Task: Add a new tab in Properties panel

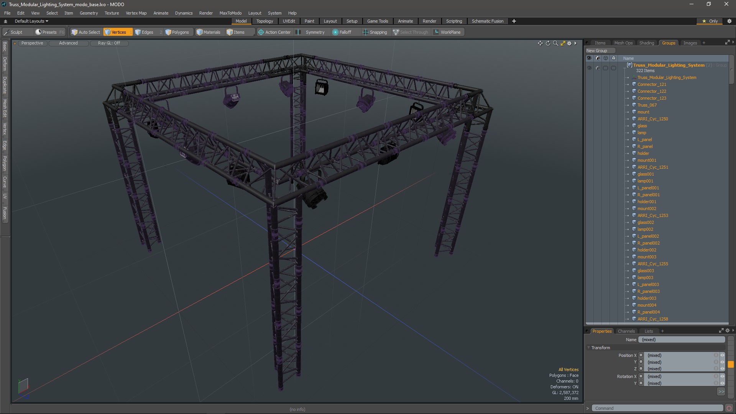Action: pos(662,331)
